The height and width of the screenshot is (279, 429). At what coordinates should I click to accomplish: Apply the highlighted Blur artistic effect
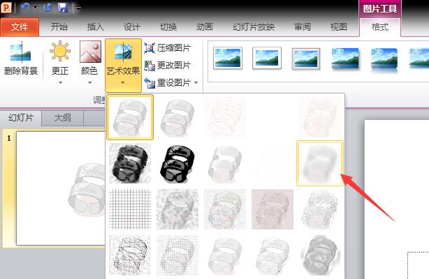coord(320,163)
